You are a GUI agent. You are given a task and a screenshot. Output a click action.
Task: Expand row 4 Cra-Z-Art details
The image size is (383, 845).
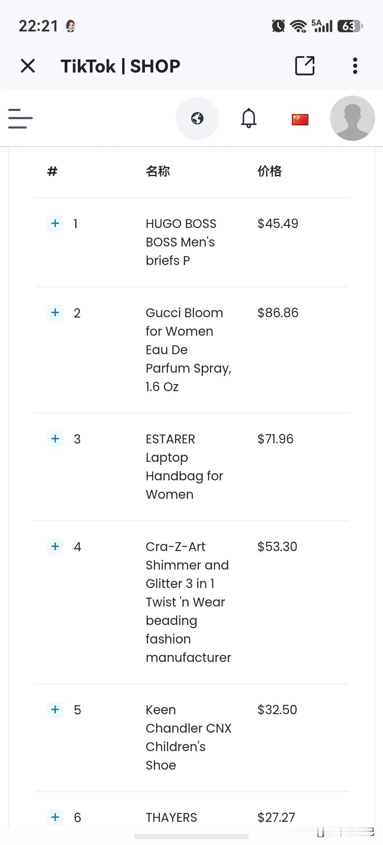pyautogui.click(x=55, y=546)
